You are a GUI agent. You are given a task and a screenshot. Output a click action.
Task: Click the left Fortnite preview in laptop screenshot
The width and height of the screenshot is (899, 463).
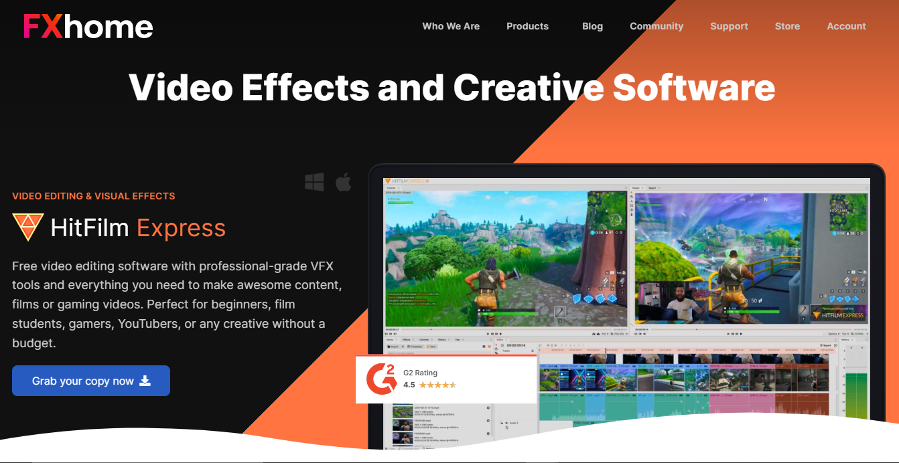click(x=506, y=258)
